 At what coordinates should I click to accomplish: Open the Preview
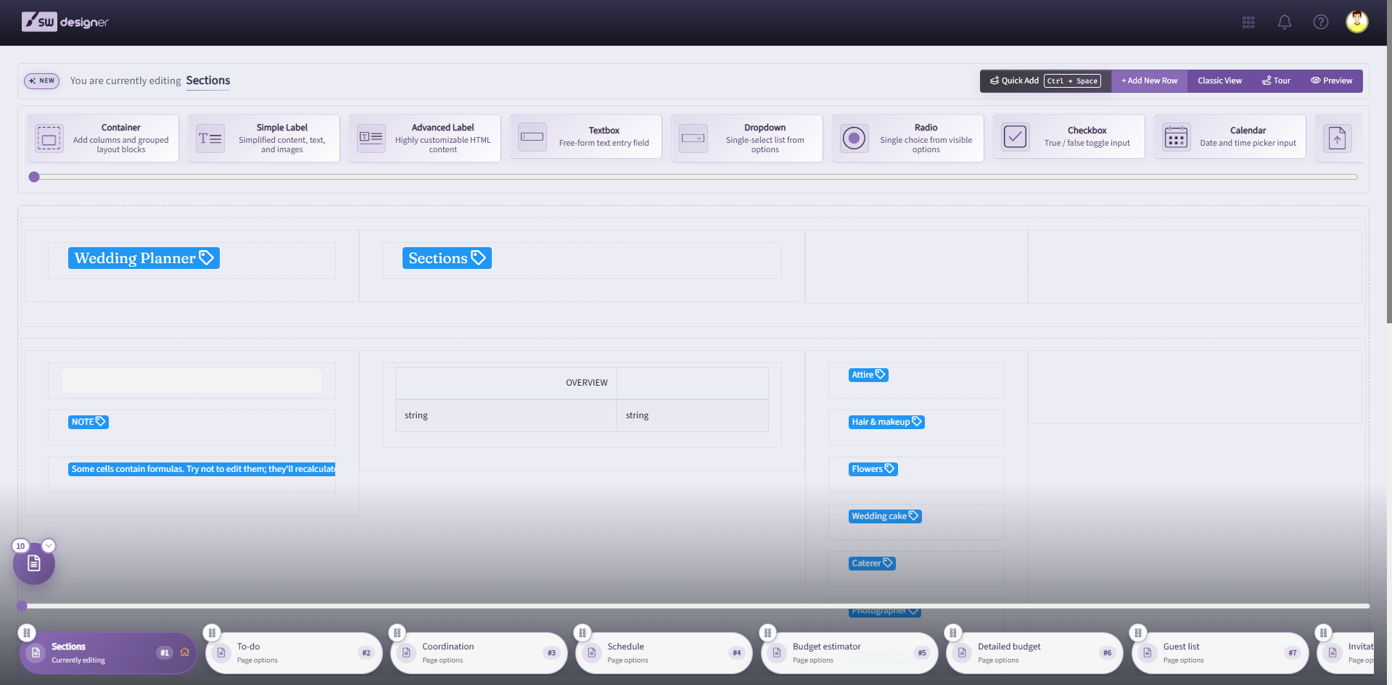(x=1331, y=80)
